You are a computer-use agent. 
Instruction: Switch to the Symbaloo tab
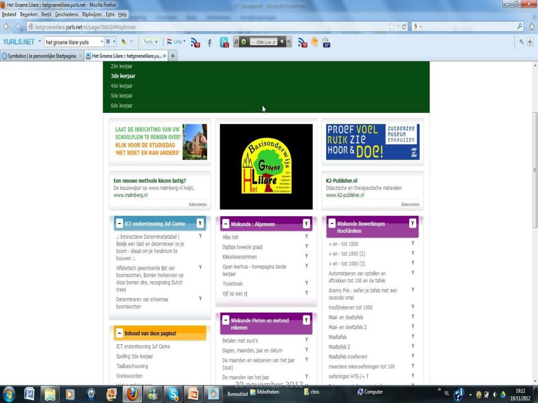pos(42,56)
